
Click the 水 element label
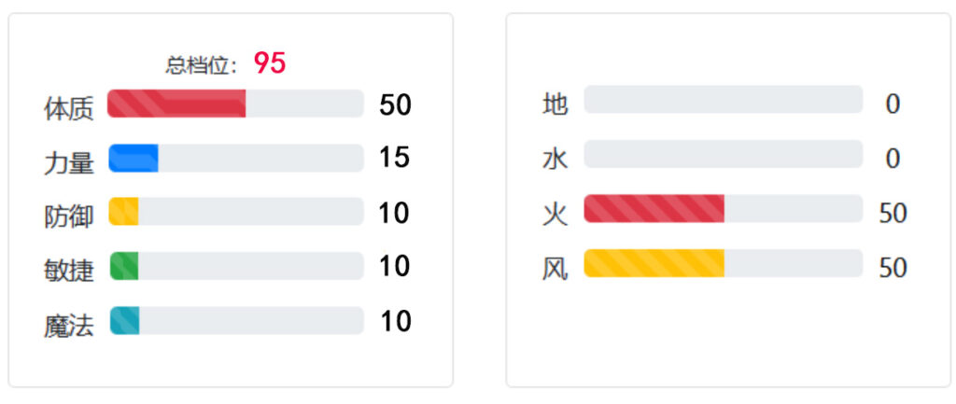(555, 160)
